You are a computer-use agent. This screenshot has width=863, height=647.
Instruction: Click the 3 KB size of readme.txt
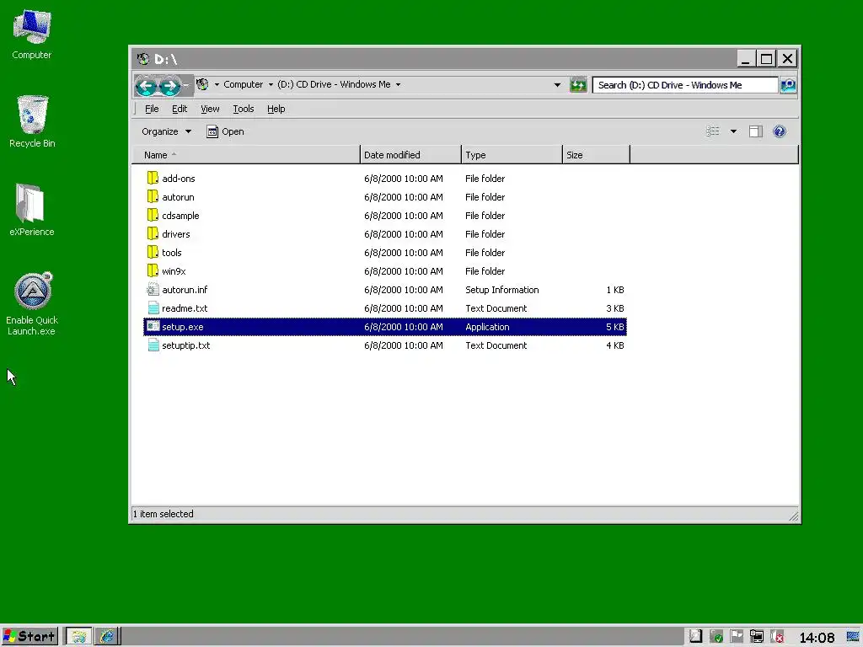tap(614, 308)
